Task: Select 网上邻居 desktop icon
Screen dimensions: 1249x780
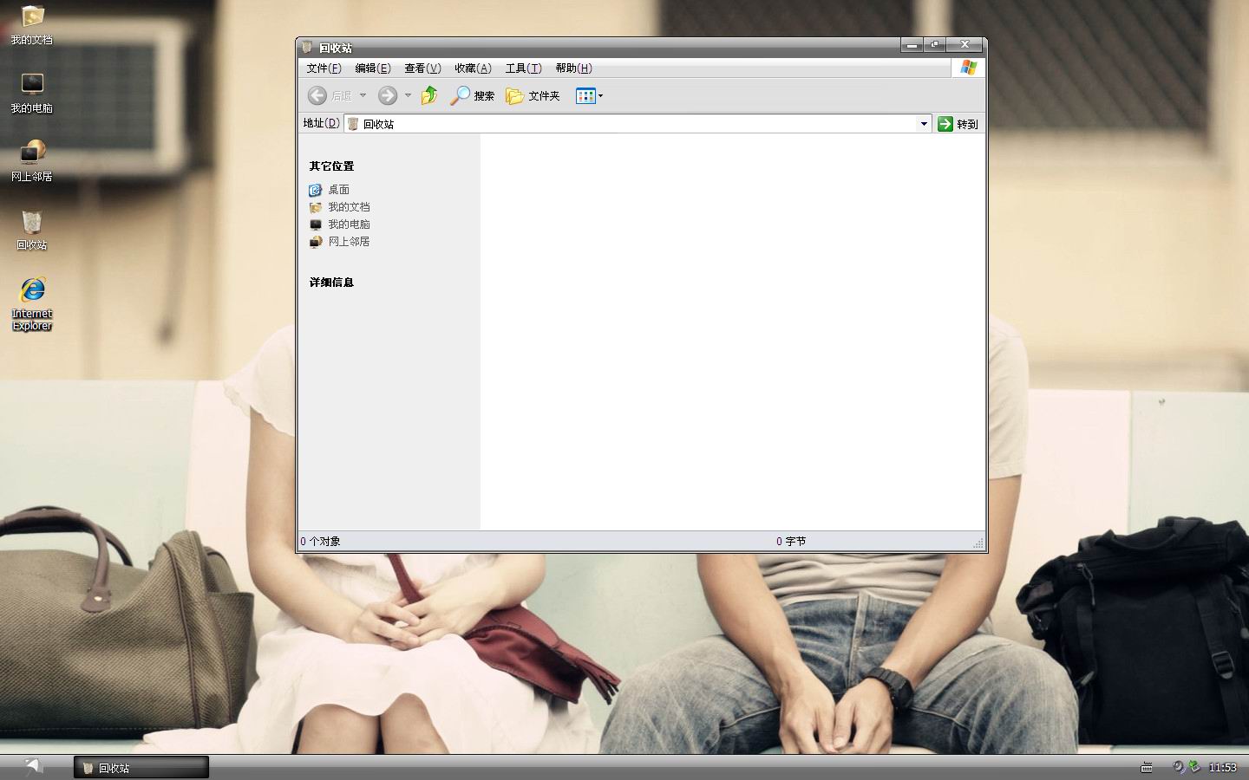Action: pos(32,161)
